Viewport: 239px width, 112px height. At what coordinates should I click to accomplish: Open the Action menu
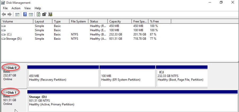16,8
